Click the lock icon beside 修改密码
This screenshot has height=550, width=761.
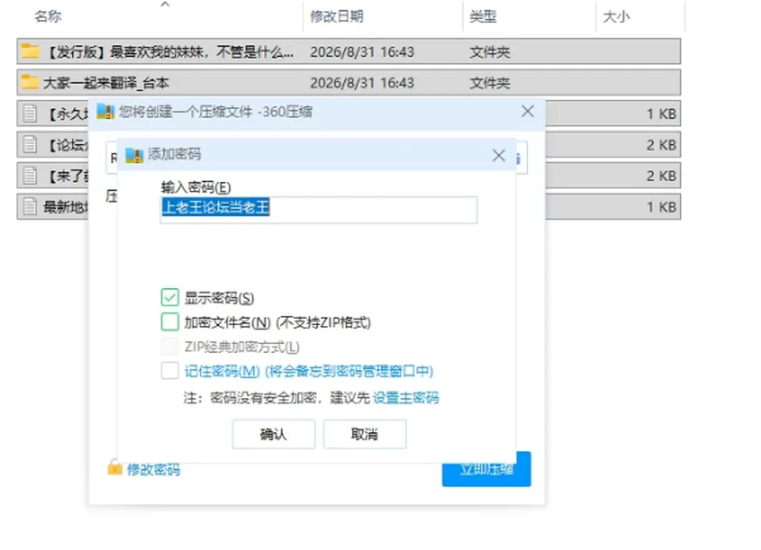point(114,468)
